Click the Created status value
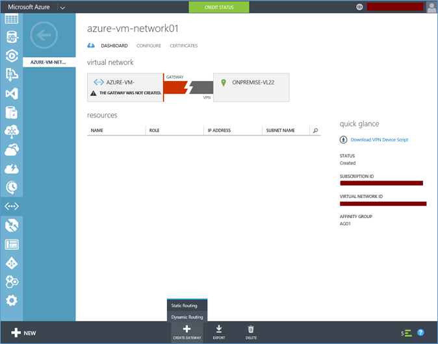This screenshot has width=438, height=344. click(348, 163)
